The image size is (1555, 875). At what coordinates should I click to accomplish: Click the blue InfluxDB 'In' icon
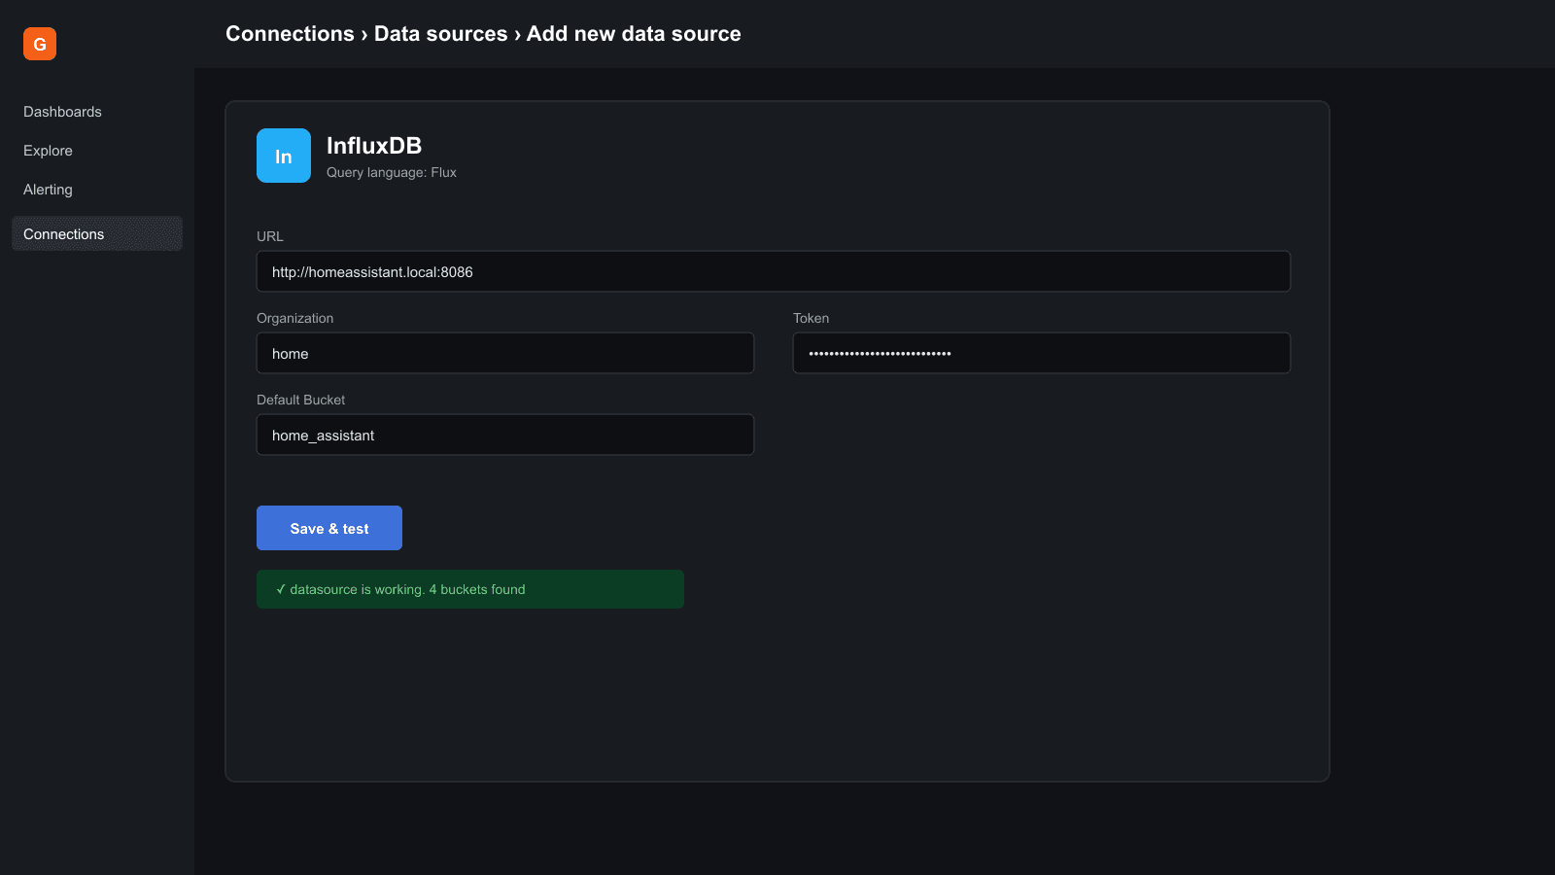[284, 156]
